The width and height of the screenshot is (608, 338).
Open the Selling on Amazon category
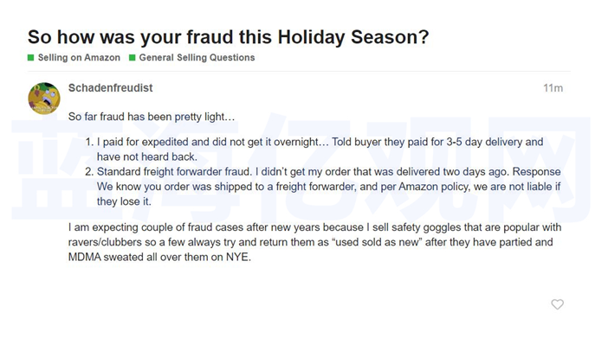tap(79, 58)
